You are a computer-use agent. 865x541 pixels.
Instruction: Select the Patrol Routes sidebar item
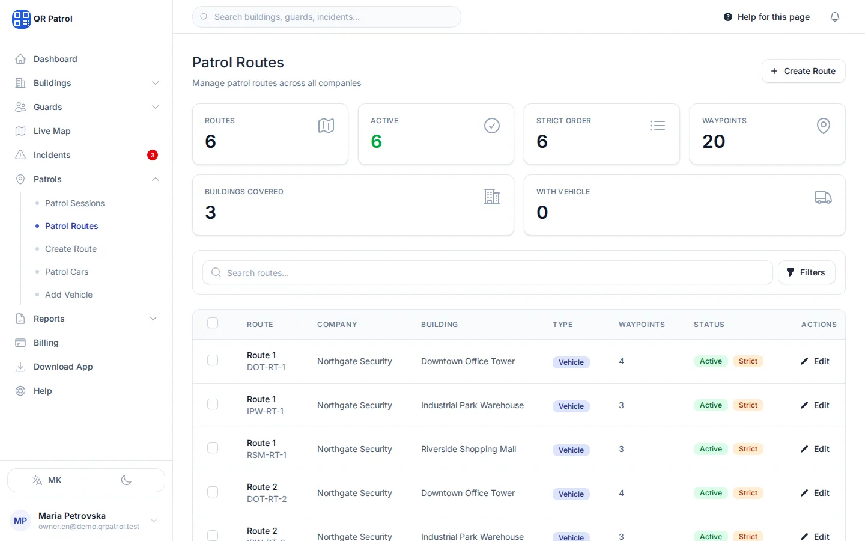(71, 226)
